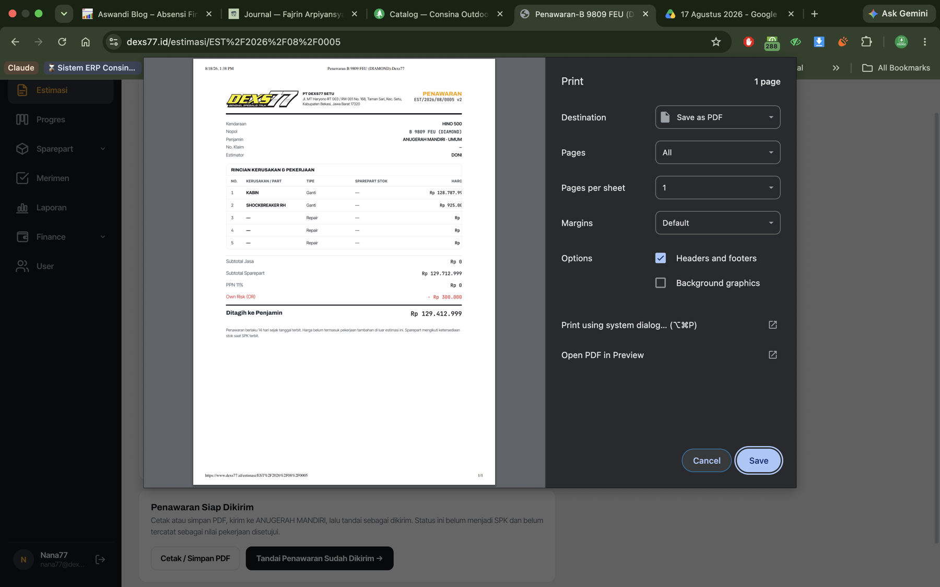Open Progres via its sidebar icon
The width and height of the screenshot is (940, 587).
pos(22,119)
